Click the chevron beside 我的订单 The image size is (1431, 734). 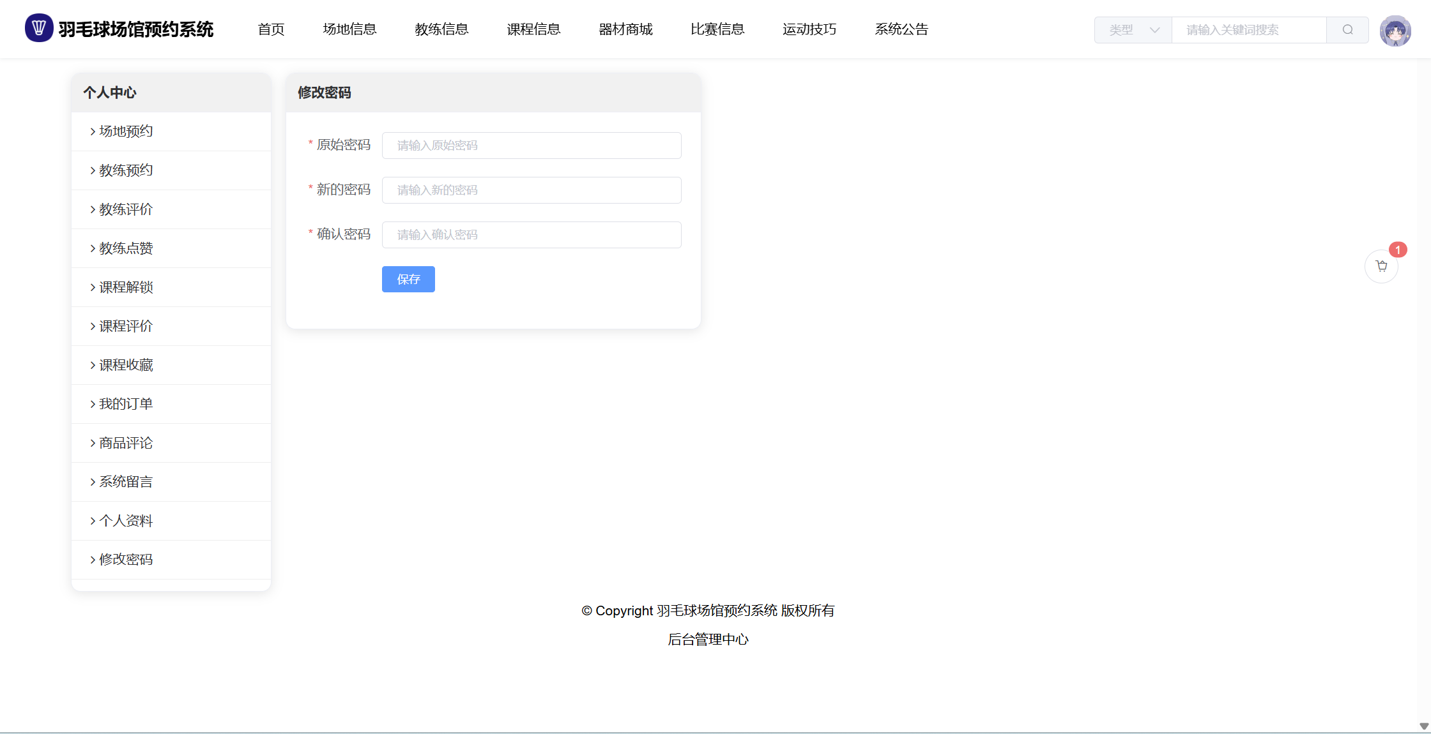pos(93,404)
